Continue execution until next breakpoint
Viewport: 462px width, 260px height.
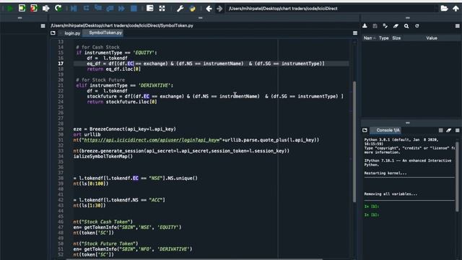pos(122,8)
